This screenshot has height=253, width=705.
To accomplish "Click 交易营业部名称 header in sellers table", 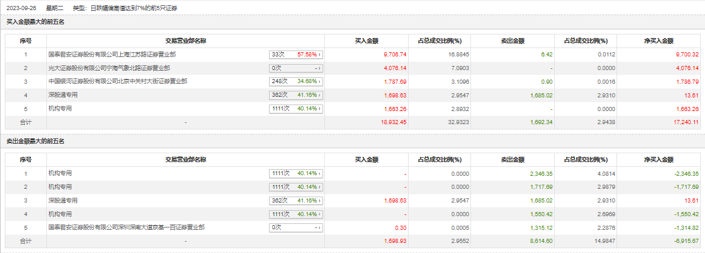I will pyautogui.click(x=185, y=160).
